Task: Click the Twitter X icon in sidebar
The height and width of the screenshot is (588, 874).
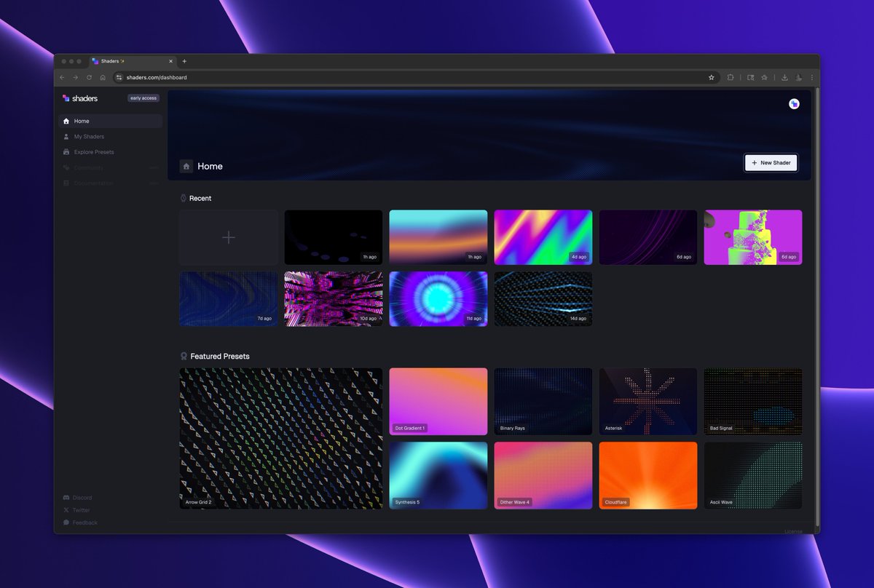Action: (x=66, y=510)
